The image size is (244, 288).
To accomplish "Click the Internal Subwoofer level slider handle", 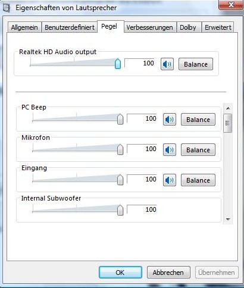I will pyautogui.click(x=120, y=210).
